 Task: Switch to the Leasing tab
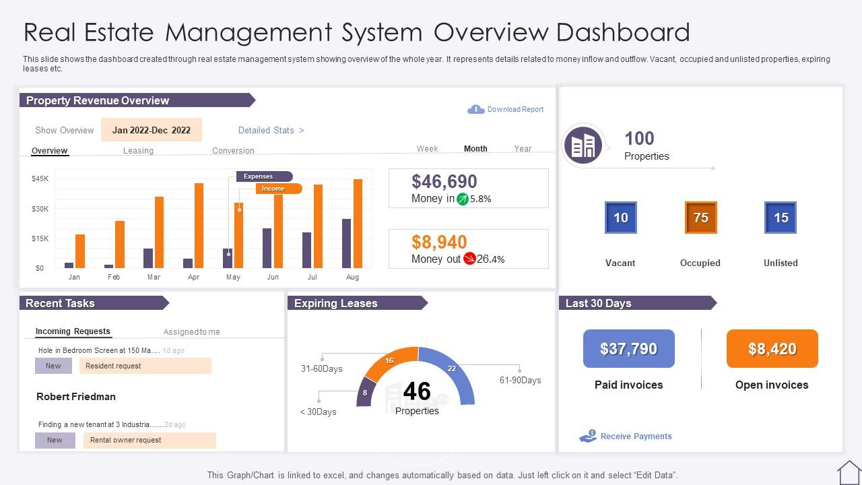tap(138, 151)
